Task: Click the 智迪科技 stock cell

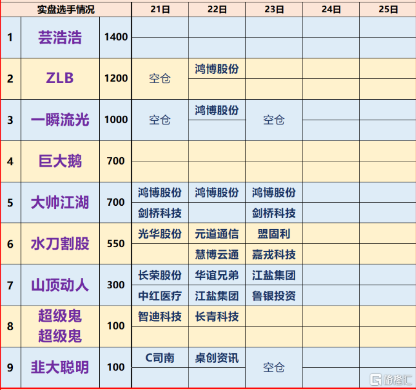Action: click(x=160, y=316)
